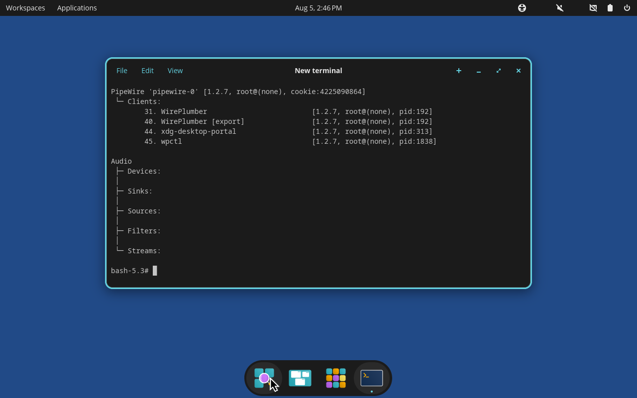This screenshot has width=637, height=398.
Task: Open the View menu in terminal
Action: click(175, 71)
